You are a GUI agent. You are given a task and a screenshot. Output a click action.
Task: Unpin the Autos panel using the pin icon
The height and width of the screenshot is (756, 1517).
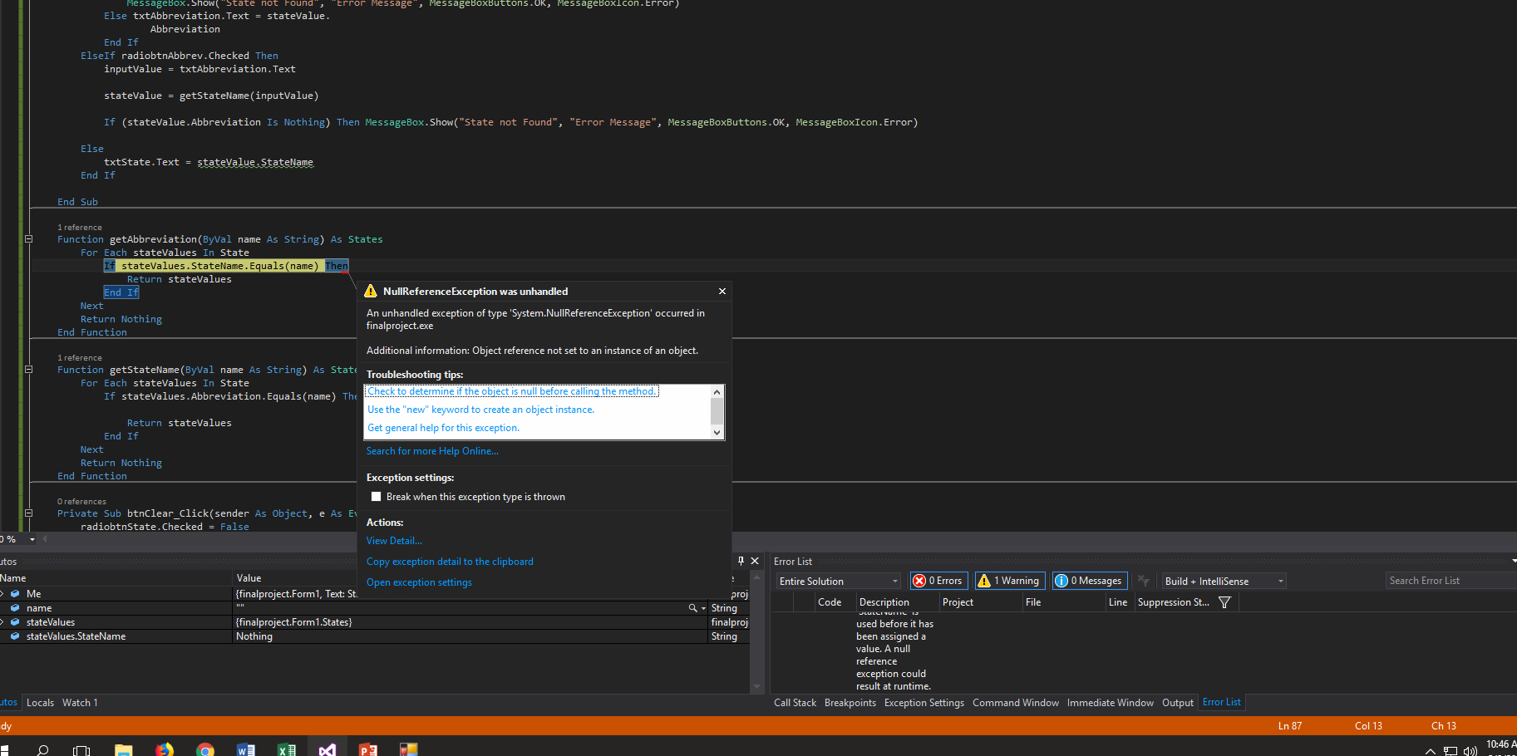[740, 561]
